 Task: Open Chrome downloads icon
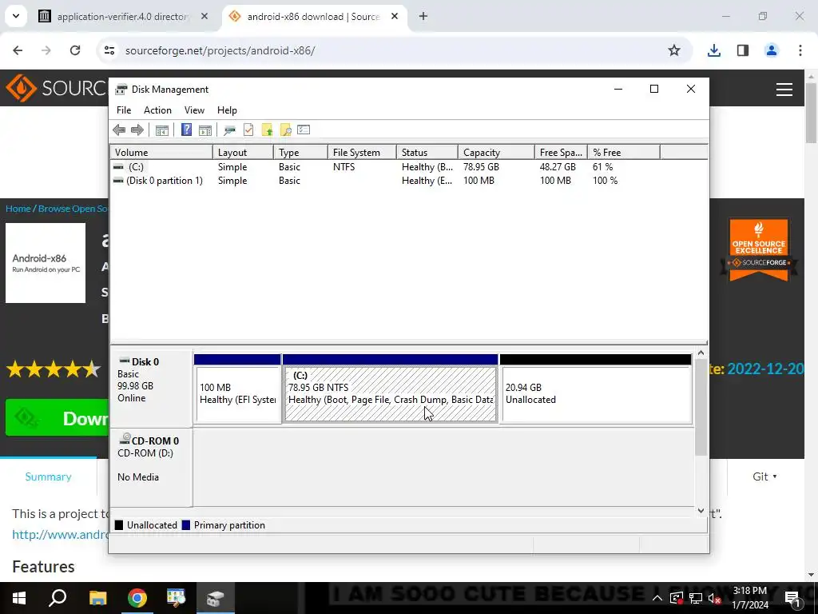(713, 50)
